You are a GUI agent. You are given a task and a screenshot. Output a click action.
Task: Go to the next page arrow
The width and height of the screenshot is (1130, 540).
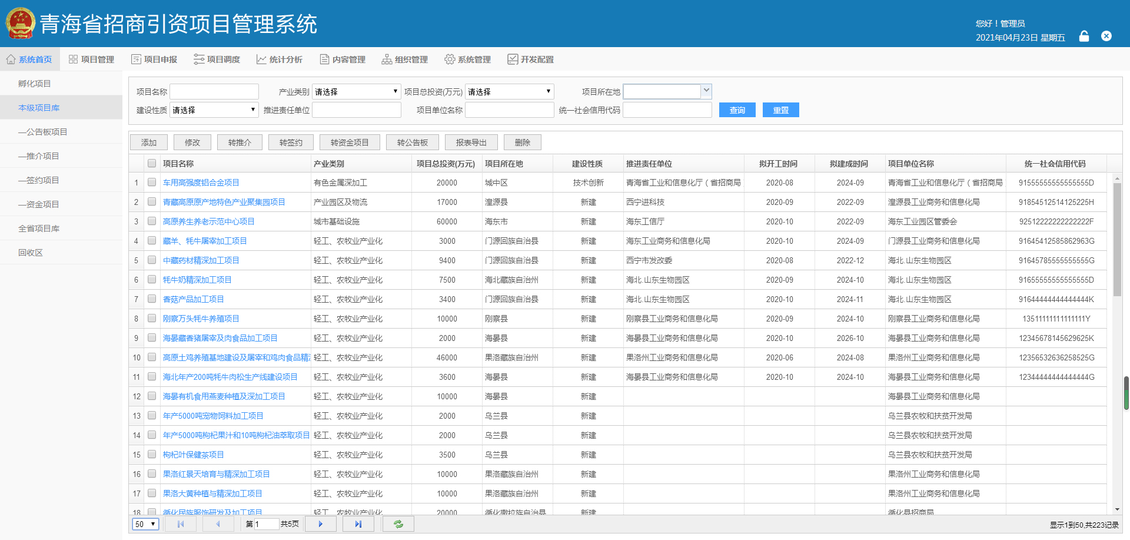point(320,524)
